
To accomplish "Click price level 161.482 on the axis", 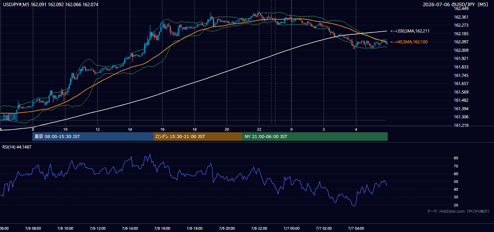I will tap(461, 101).
